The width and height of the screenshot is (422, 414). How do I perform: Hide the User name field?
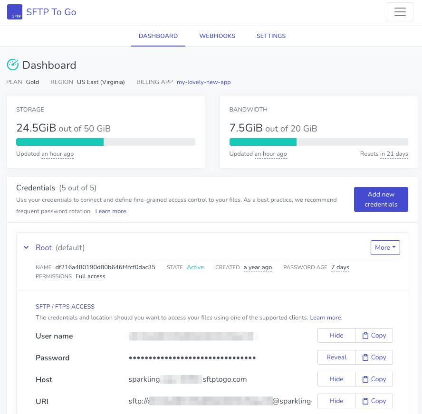(x=336, y=336)
